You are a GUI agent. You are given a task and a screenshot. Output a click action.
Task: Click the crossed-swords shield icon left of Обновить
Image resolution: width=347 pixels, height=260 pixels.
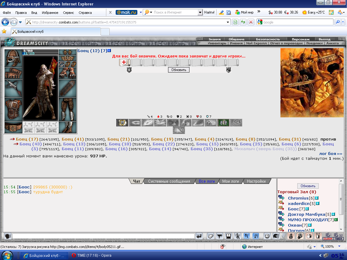point(129,70)
